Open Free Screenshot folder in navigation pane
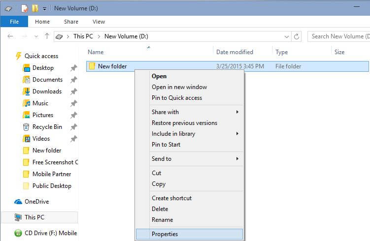 pyautogui.click(x=55, y=162)
